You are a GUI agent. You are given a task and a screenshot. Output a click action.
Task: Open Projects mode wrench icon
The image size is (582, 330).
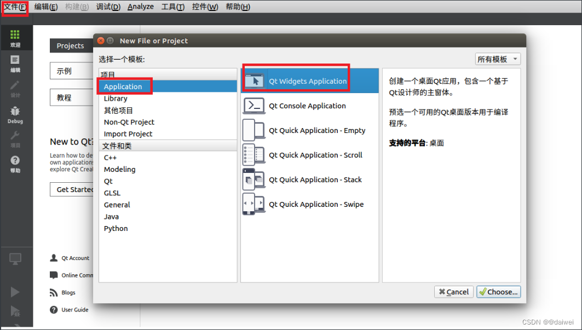[x=15, y=135]
